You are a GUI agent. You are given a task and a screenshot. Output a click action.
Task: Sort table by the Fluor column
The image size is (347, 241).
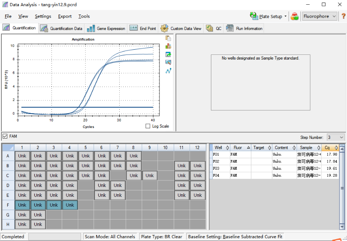[240, 148]
